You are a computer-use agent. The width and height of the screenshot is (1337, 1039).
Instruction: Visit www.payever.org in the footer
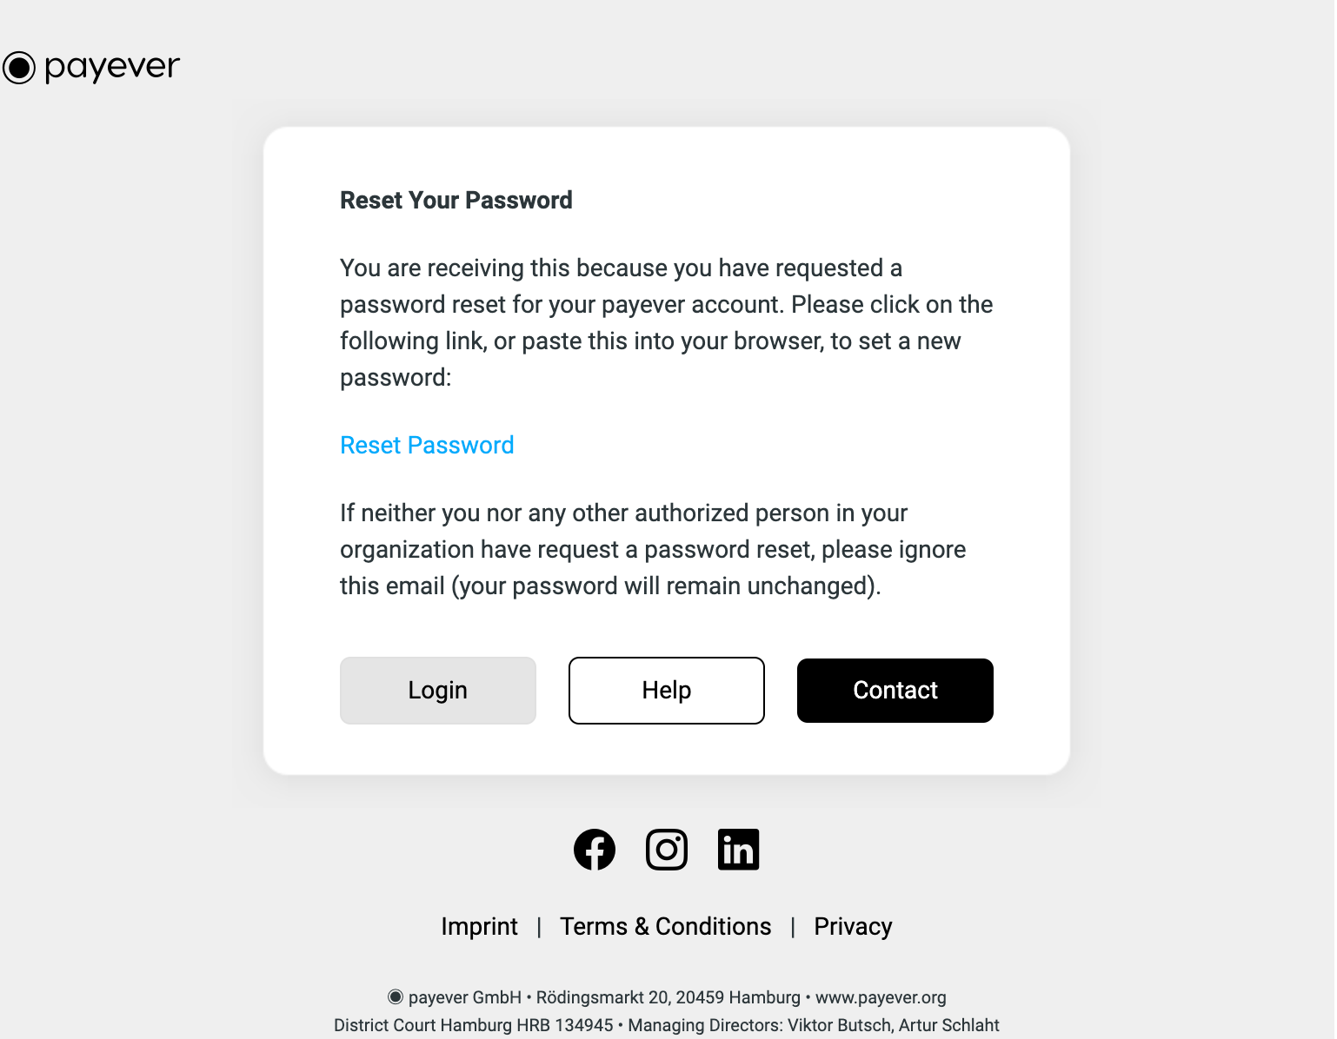point(881,997)
